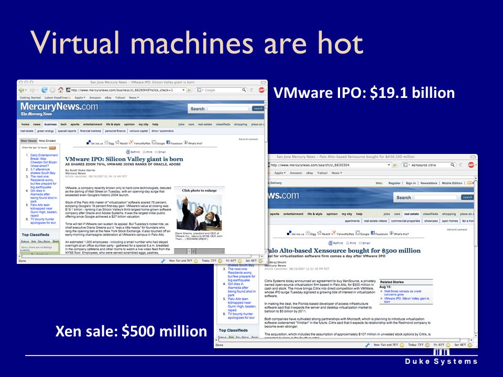Reload the page in VMware IPO window
This screenshot has height=377, width=503.
[x=44, y=90]
